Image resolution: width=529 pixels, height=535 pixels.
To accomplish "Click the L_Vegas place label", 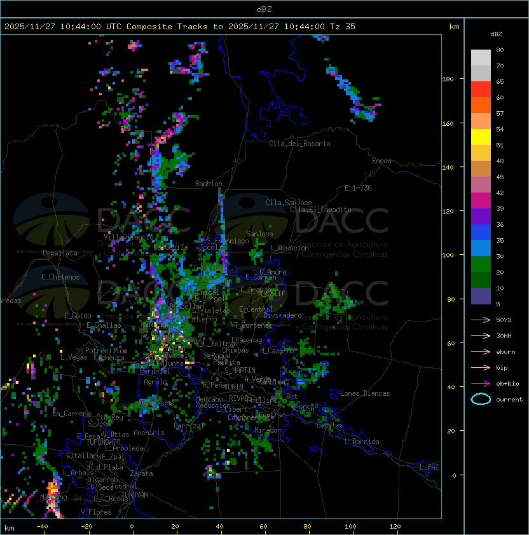I will coord(74,357).
